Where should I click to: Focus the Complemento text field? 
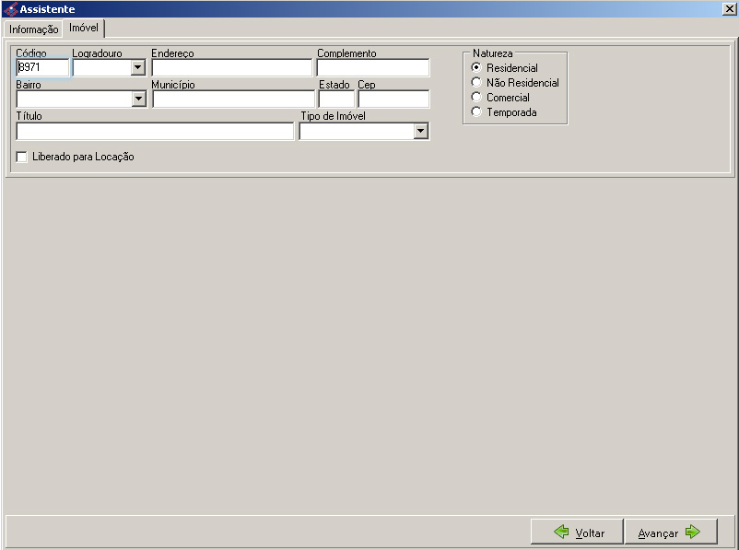click(x=372, y=67)
